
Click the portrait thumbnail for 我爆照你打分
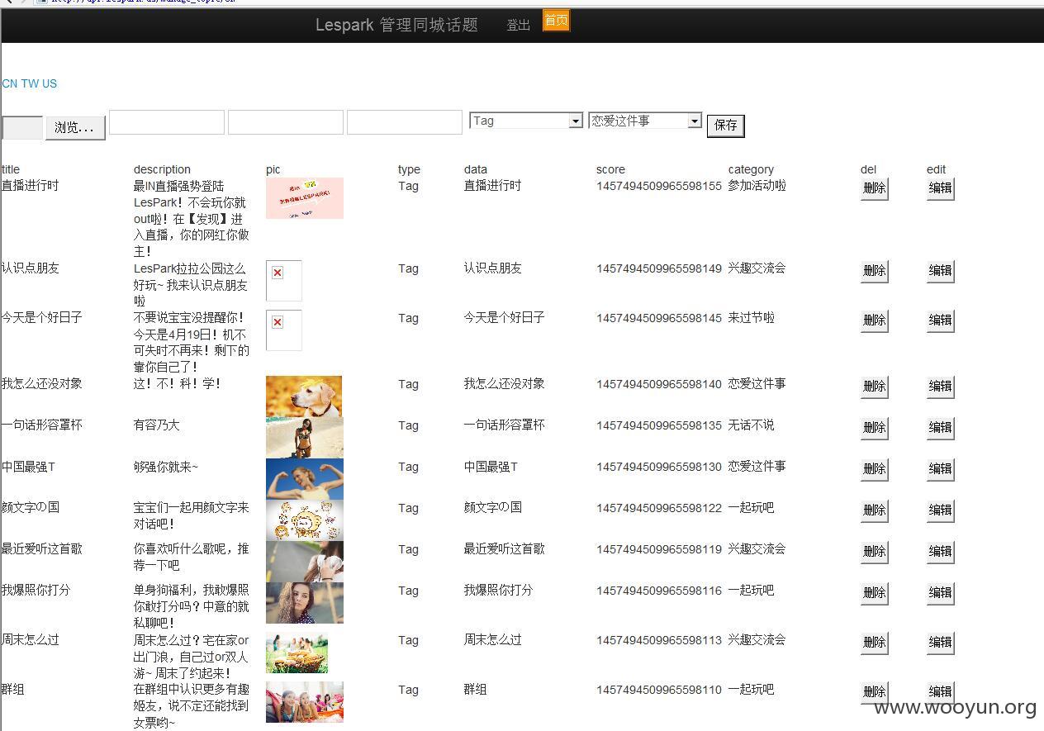305,603
